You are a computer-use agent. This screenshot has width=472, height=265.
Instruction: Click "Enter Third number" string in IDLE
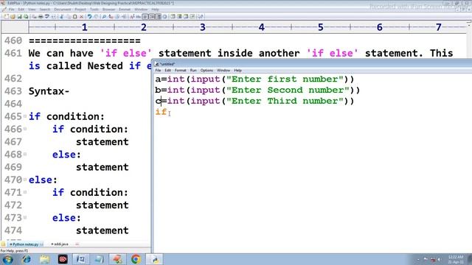(285, 101)
